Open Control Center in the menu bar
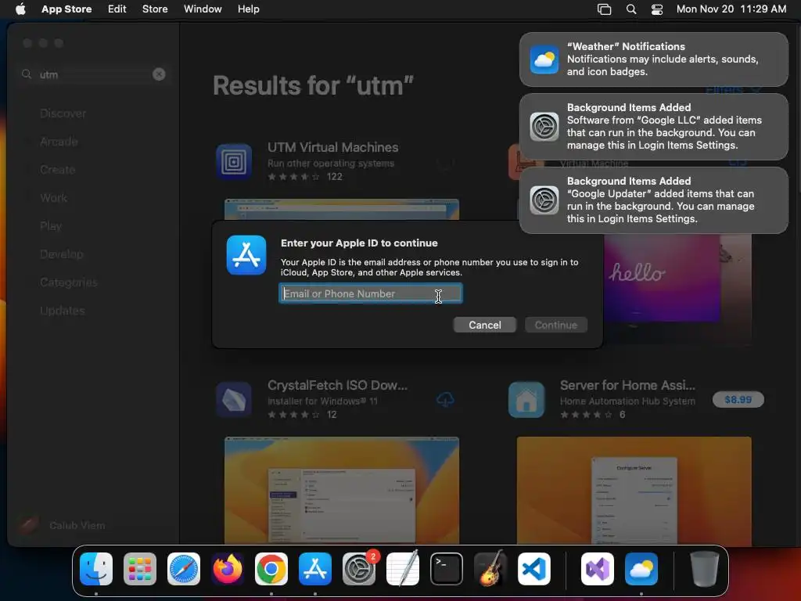The height and width of the screenshot is (601, 801). pyautogui.click(x=657, y=9)
